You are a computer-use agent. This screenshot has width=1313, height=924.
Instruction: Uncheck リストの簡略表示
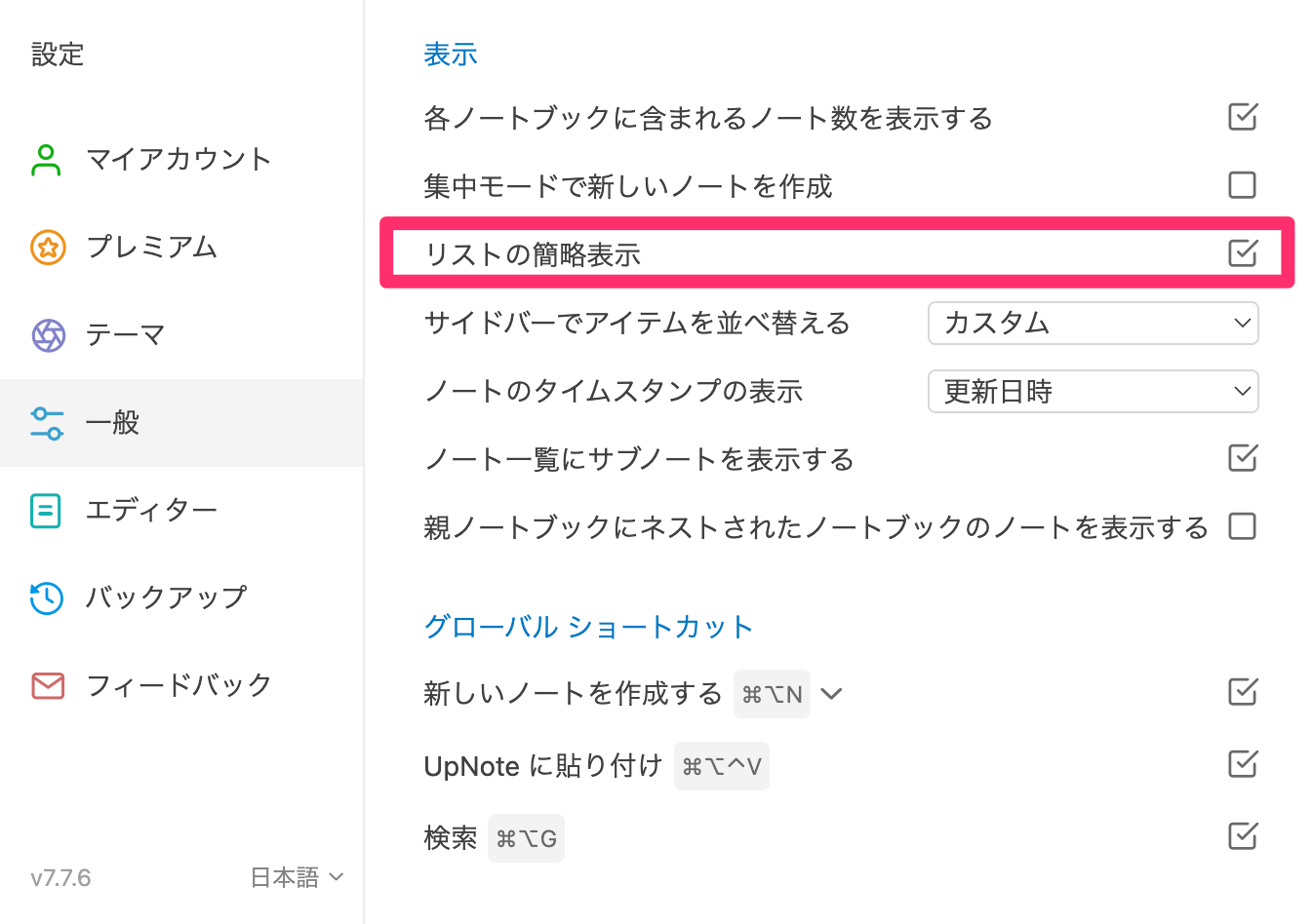click(x=1241, y=252)
